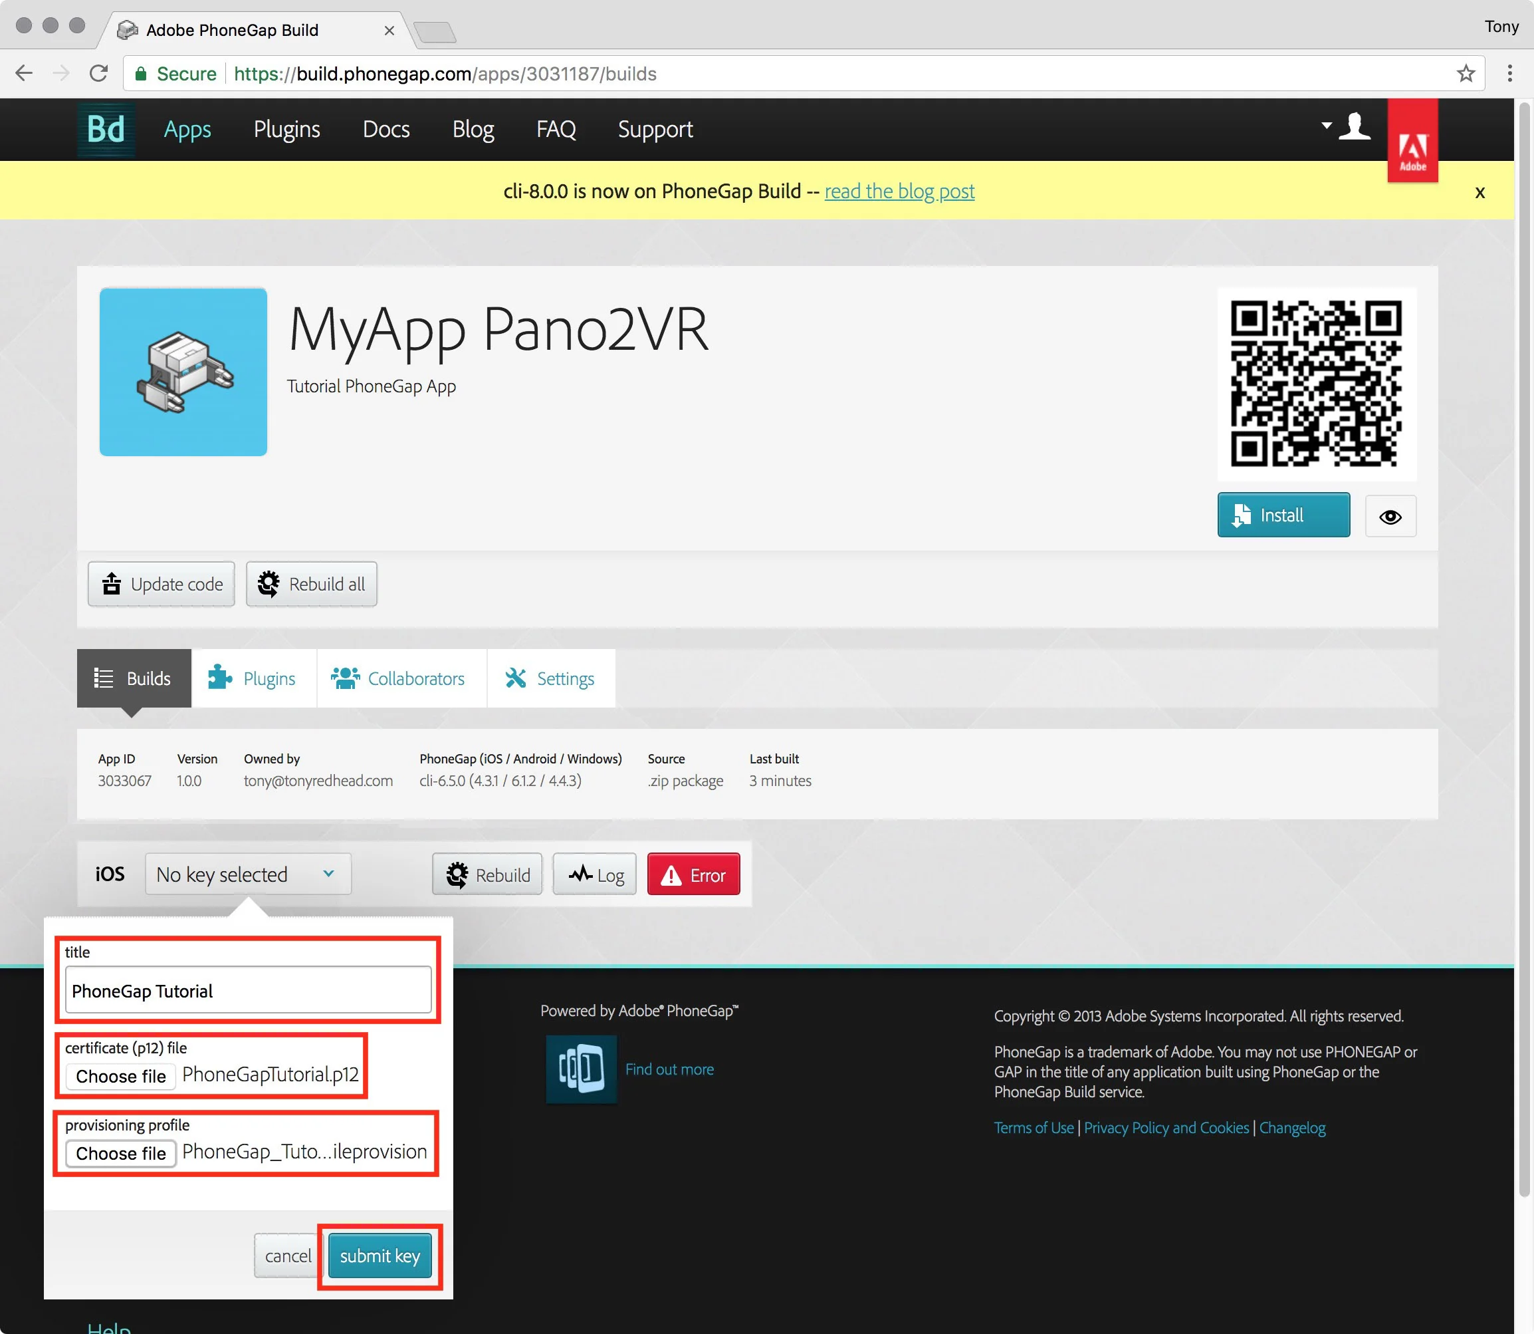The width and height of the screenshot is (1534, 1334).
Task: Open a new browser tab
Action: pos(435,32)
